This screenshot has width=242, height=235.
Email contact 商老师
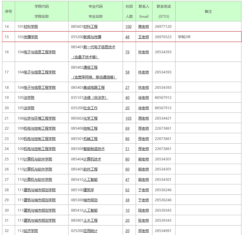[x=144, y=27]
